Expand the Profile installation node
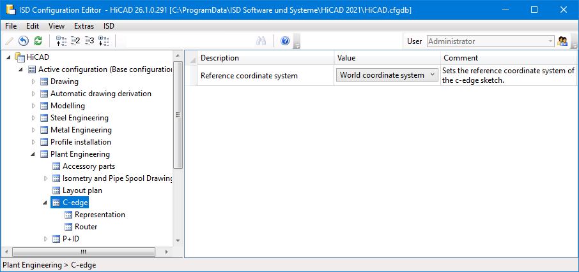Image resolution: width=579 pixels, height=272 pixels. (x=34, y=142)
